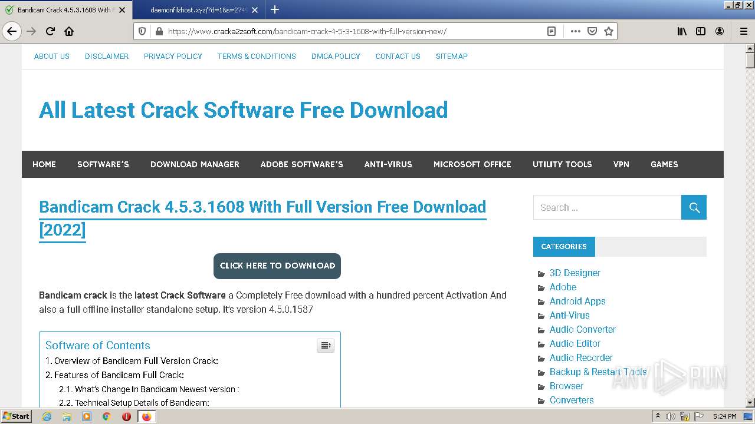
Task: Open 3D Designer category
Action: coord(575,273)
